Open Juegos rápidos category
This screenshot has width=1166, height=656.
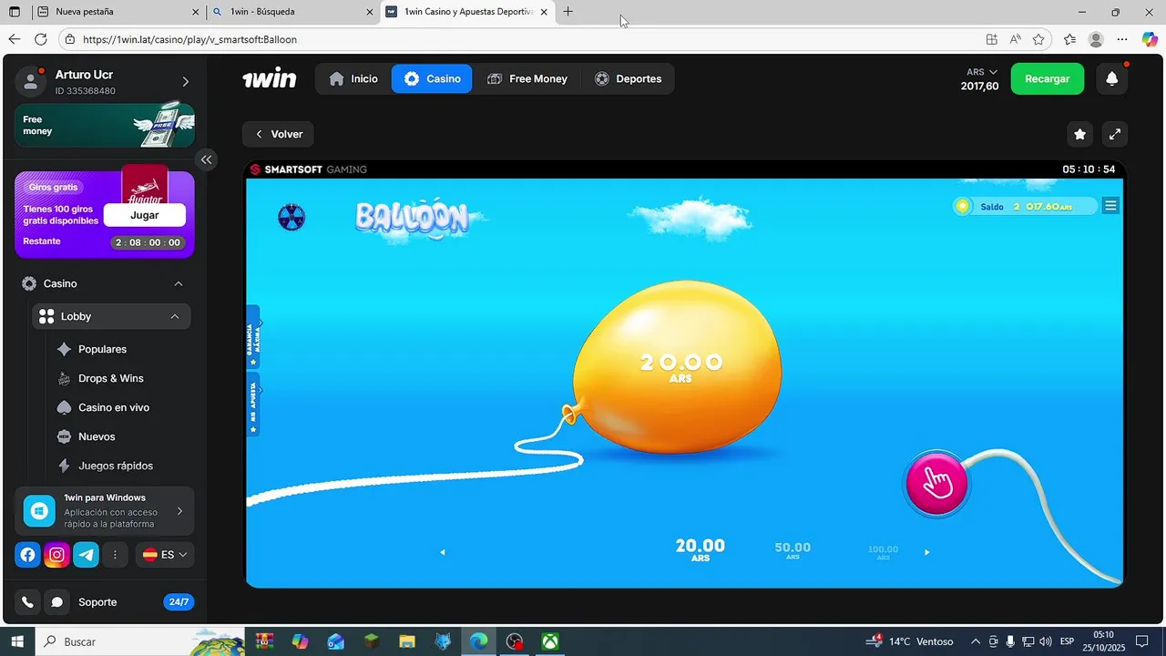tap(116, 466)
